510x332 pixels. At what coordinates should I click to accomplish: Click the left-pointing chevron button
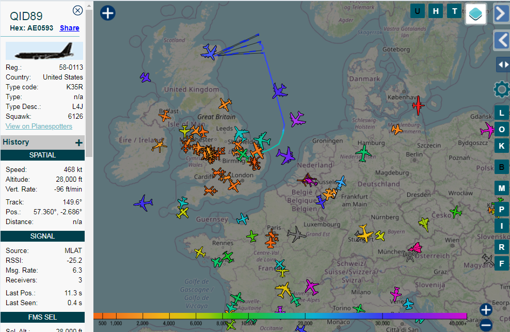click(x=502, y=40)
